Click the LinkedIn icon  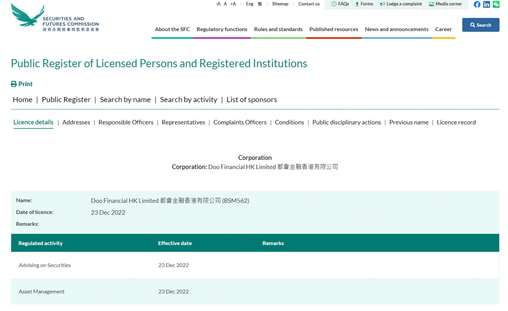(x=487, y=4)
